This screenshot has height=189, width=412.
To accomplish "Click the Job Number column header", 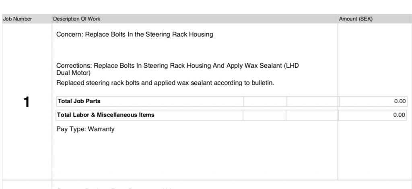I will tap(17, 19).
